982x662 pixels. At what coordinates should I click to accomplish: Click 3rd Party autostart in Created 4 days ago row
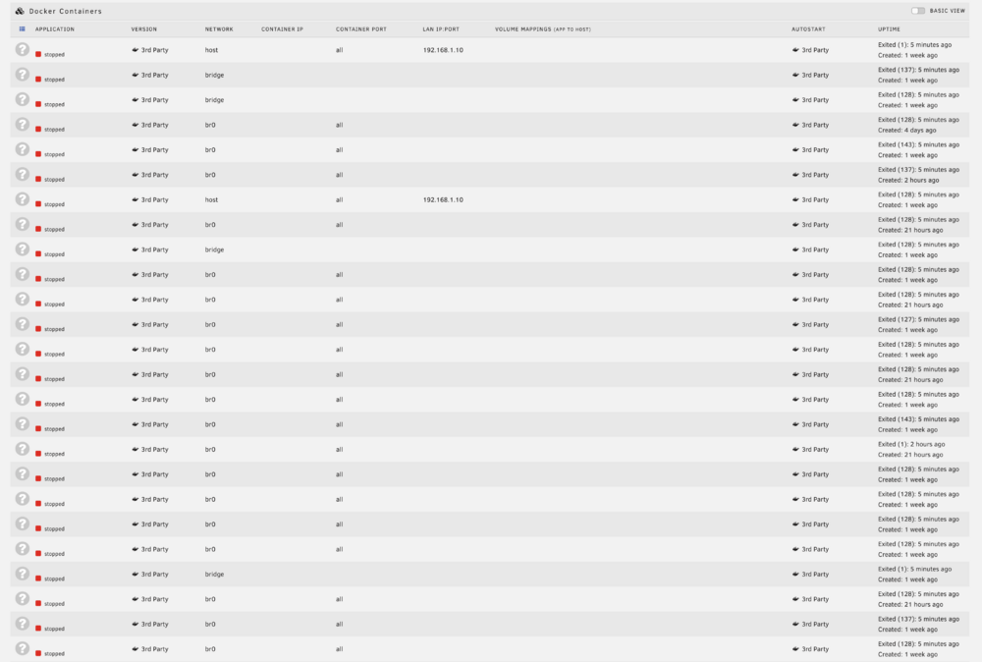(x=810, y=125)
